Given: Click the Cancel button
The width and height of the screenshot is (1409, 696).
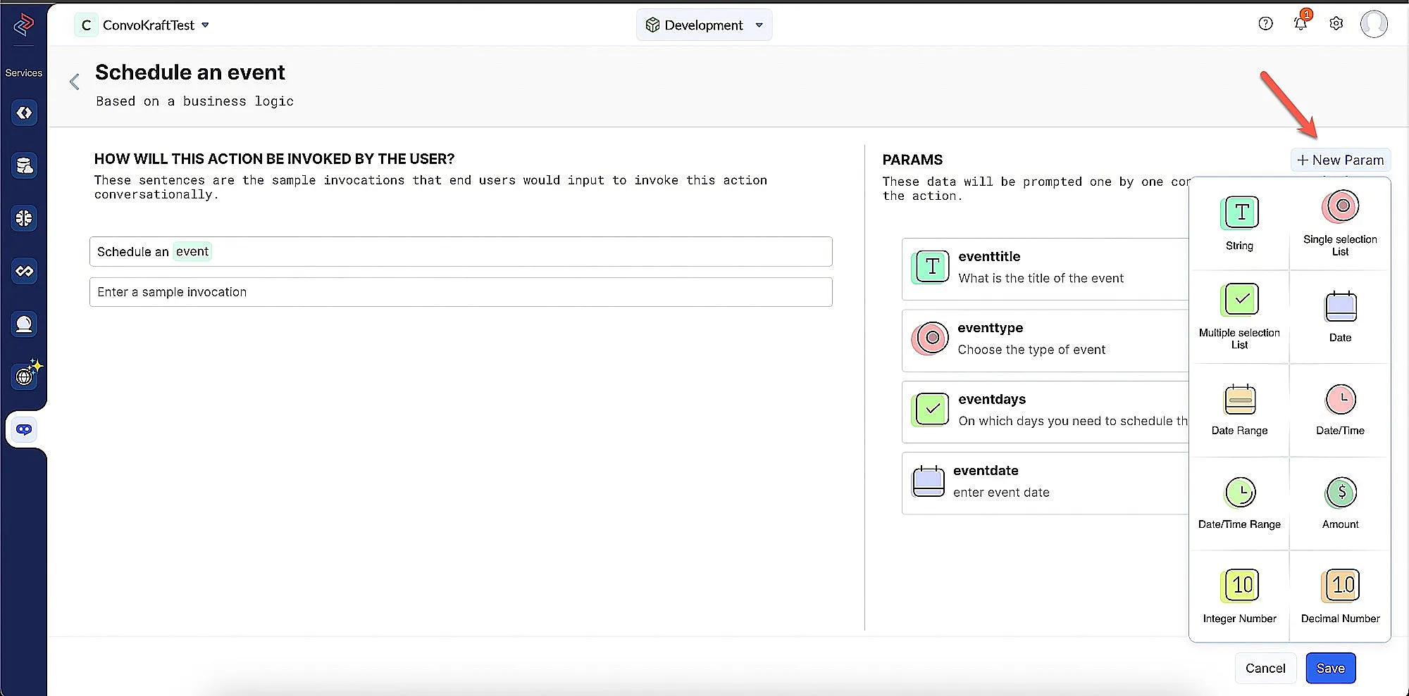Looking at the screenshot, I should [1265, 668].
